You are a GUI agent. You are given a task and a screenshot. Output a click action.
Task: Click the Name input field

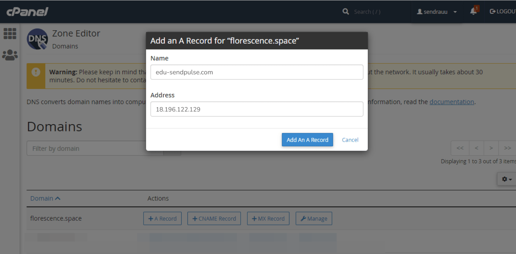point(257,72)
